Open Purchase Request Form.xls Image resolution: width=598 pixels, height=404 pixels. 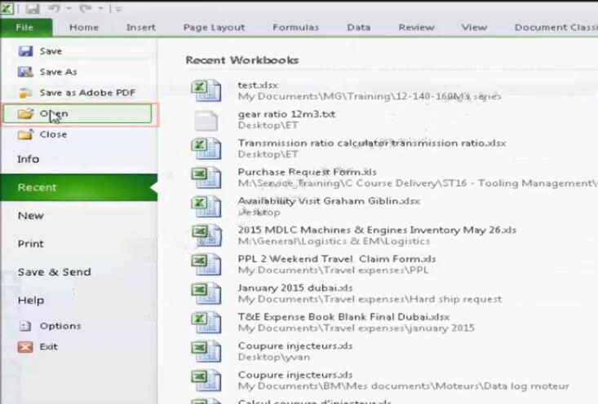point(307,172)
